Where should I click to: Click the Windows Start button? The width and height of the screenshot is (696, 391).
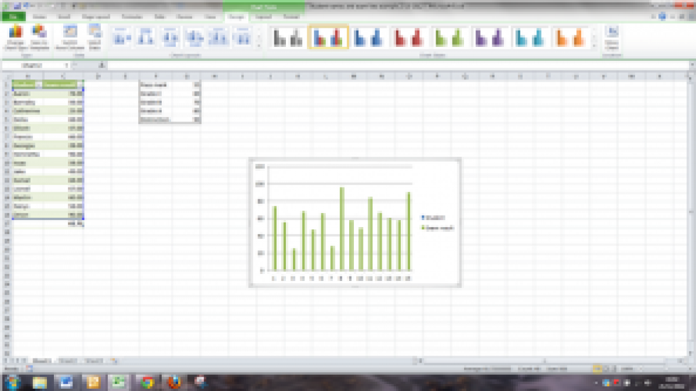pyautogui.click(x=12, y=382)
